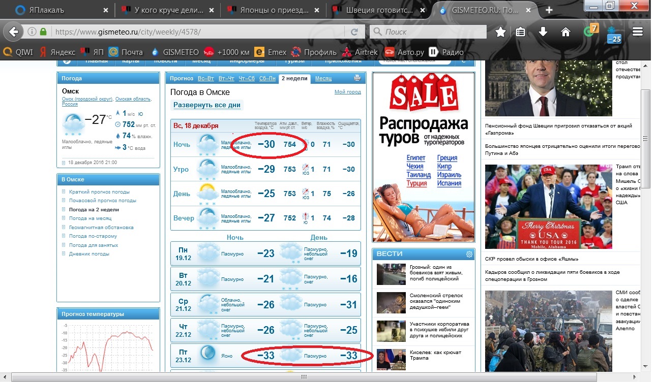Click the green padlock in address bar

click(43, 31)
